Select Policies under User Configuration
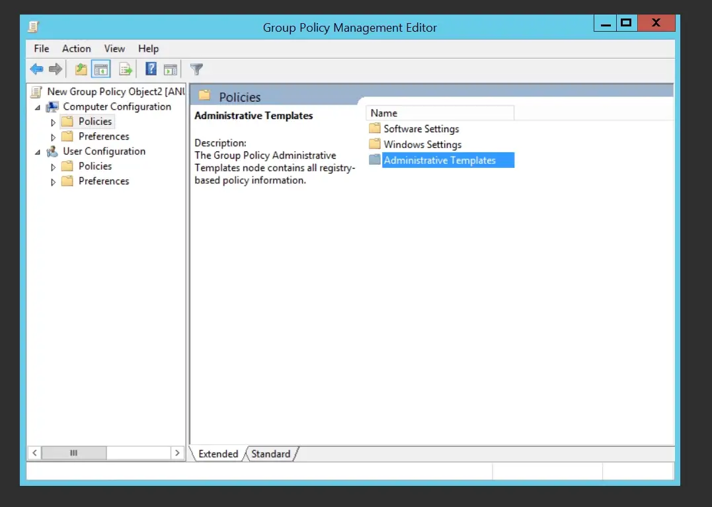 [x=95, y=166]
